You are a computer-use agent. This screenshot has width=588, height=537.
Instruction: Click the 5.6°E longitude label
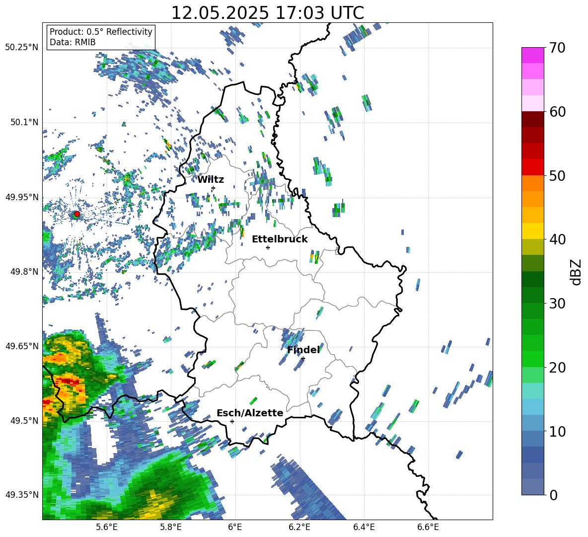pyautogui.click(x=107, y=527)
